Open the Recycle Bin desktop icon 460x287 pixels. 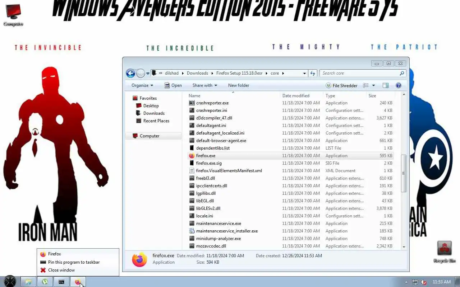pyautogui.click(x=445, y=252)
